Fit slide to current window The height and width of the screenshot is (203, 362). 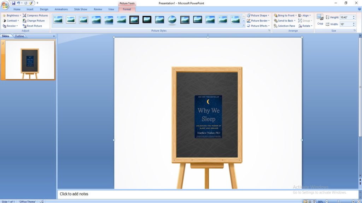(359, 202)
